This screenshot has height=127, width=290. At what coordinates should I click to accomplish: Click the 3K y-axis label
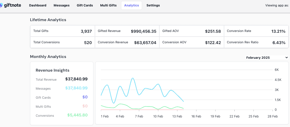pos(277,90)
